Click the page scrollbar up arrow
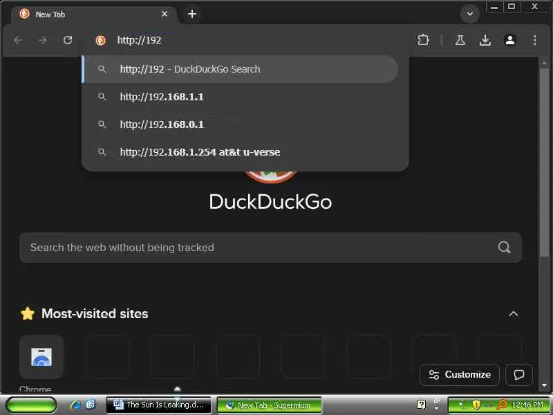This screenshot has height=415, width=553. (x=544, y=63)
